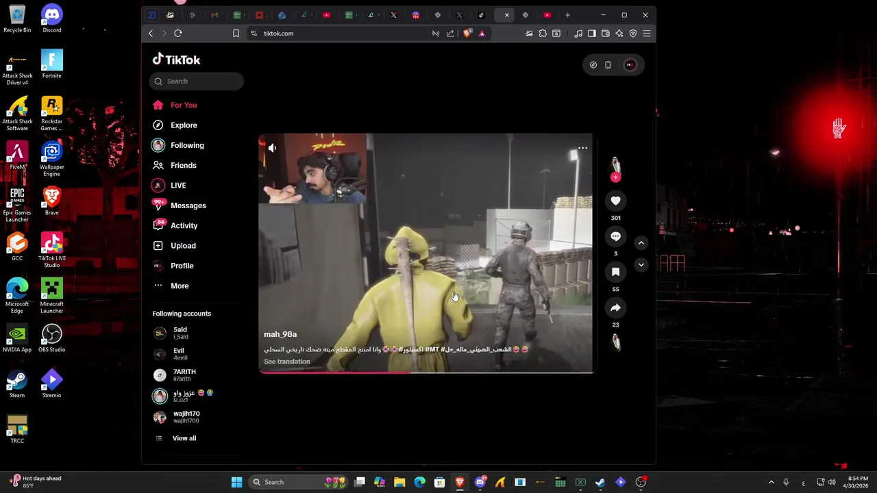Open Brave VPN shield icon
877x493 pixels.
633,33
